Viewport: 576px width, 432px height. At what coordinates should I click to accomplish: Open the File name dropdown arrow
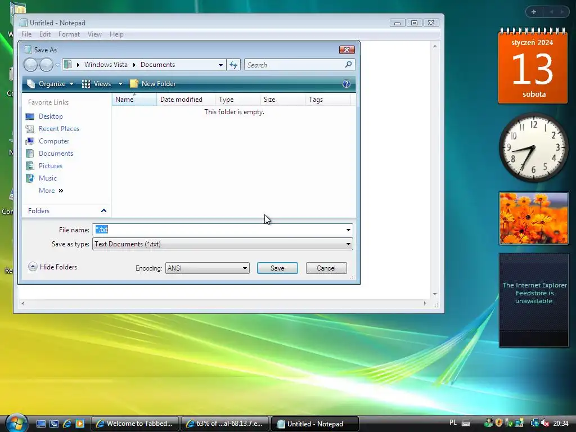(x=348, y=230)
